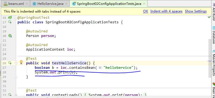Image resolution: width=215 pixels, height=98 pixels.
Task: Run contextLoads from the line 33 gutter
Action: (10, 95)
